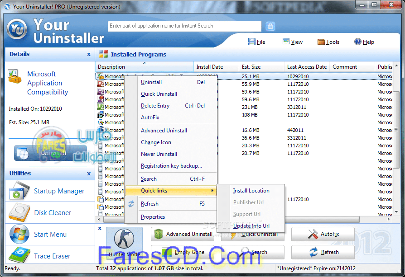Click the AutoFix tools icon

[x=313, y=234]
